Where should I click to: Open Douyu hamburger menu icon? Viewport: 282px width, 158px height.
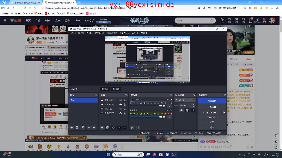click(x=5, y=20)
